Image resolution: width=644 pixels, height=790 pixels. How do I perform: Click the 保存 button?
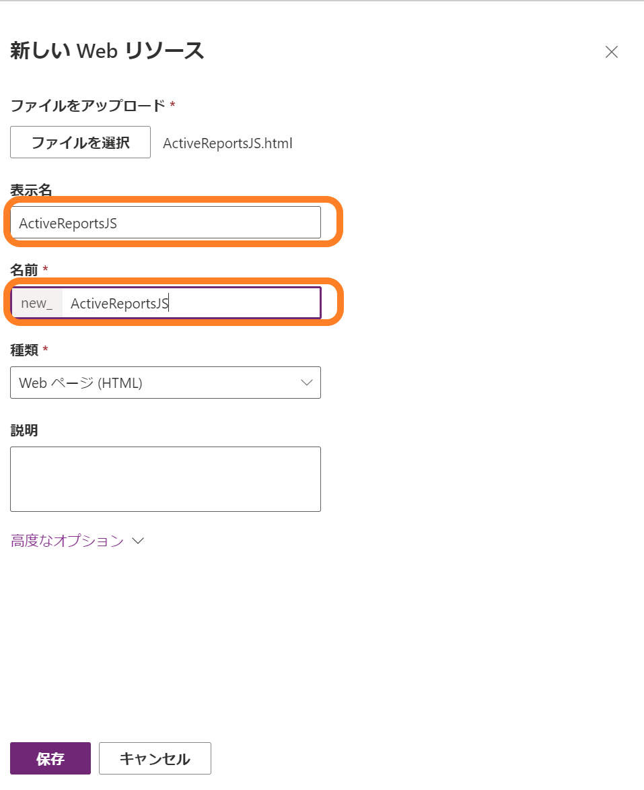tap(50, 758)
